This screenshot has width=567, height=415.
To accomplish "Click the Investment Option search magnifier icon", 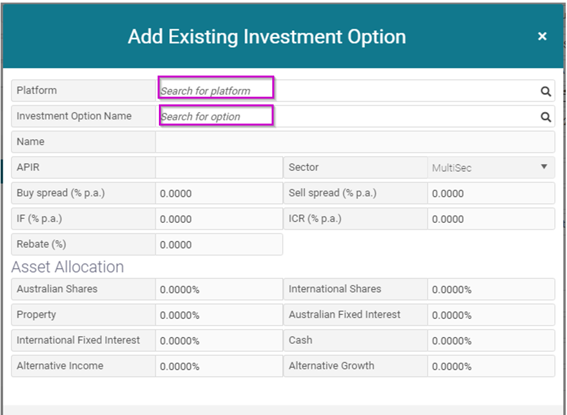I will (545, 117).
